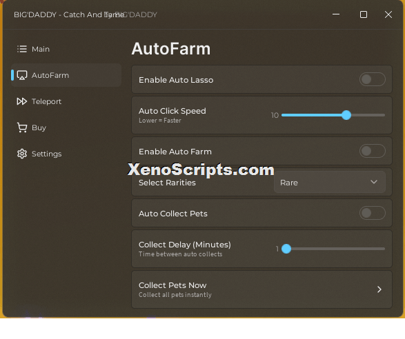Turn on Auto Collect Pets switch

[372, 213]
